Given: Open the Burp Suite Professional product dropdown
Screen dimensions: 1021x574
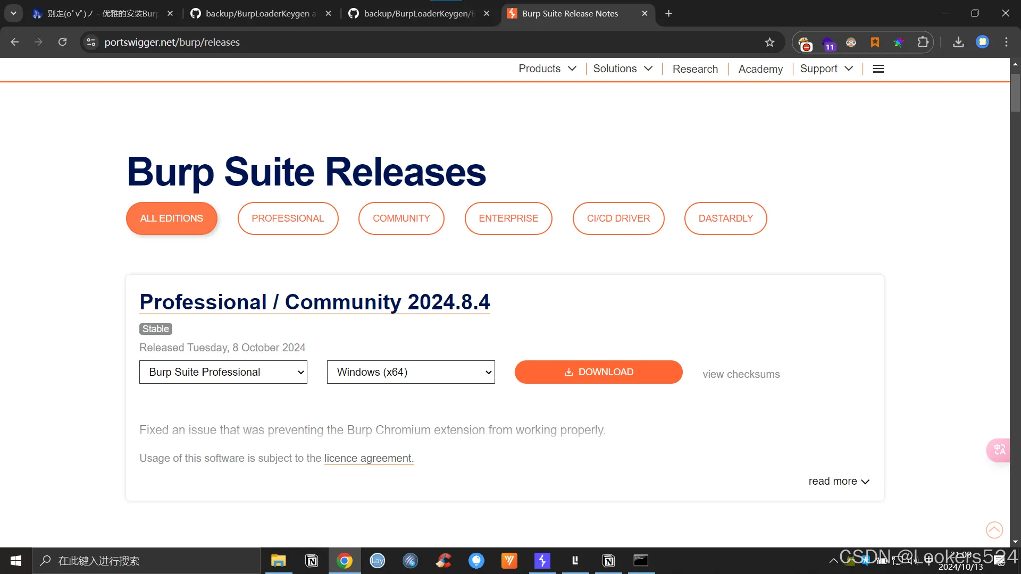Looking at the screenshot, I should pos(223,372).
